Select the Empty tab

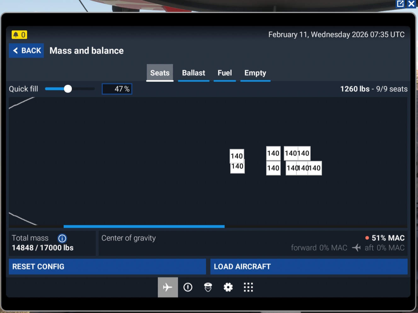(255, 73)
